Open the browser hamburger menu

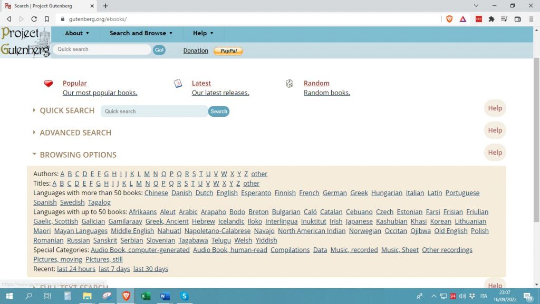[531, 19]
